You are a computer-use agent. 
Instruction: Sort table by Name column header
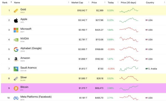click(17, 2)
